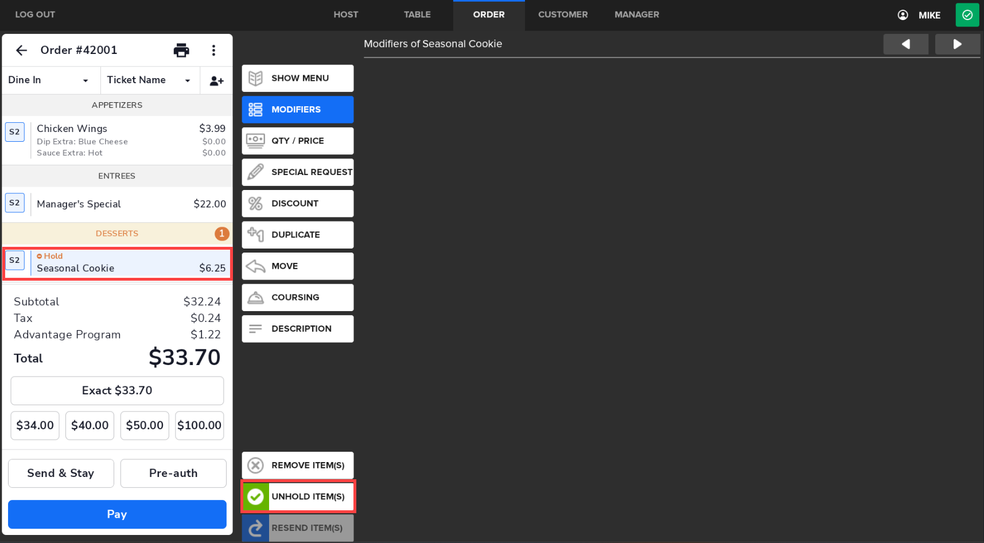Choose the $50.00 quick cash amount
Image resolution: width=984 pixels, height=543 pixels.
(145, 425)
